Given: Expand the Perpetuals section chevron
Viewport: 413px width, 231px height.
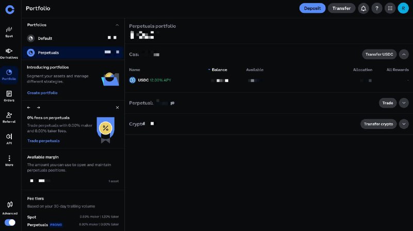Looking at the screenshot, I should click(404, 103).
